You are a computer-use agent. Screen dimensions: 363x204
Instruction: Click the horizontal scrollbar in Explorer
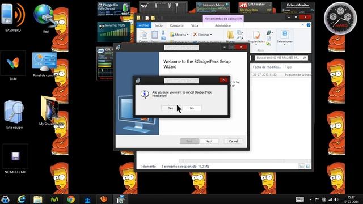(x=234, y=161)
